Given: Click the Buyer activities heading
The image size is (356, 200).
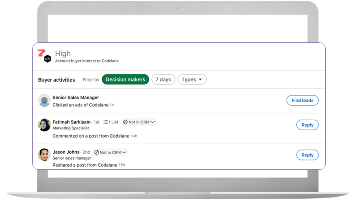Looking at the screenshot, I should (x=56, y=80).
